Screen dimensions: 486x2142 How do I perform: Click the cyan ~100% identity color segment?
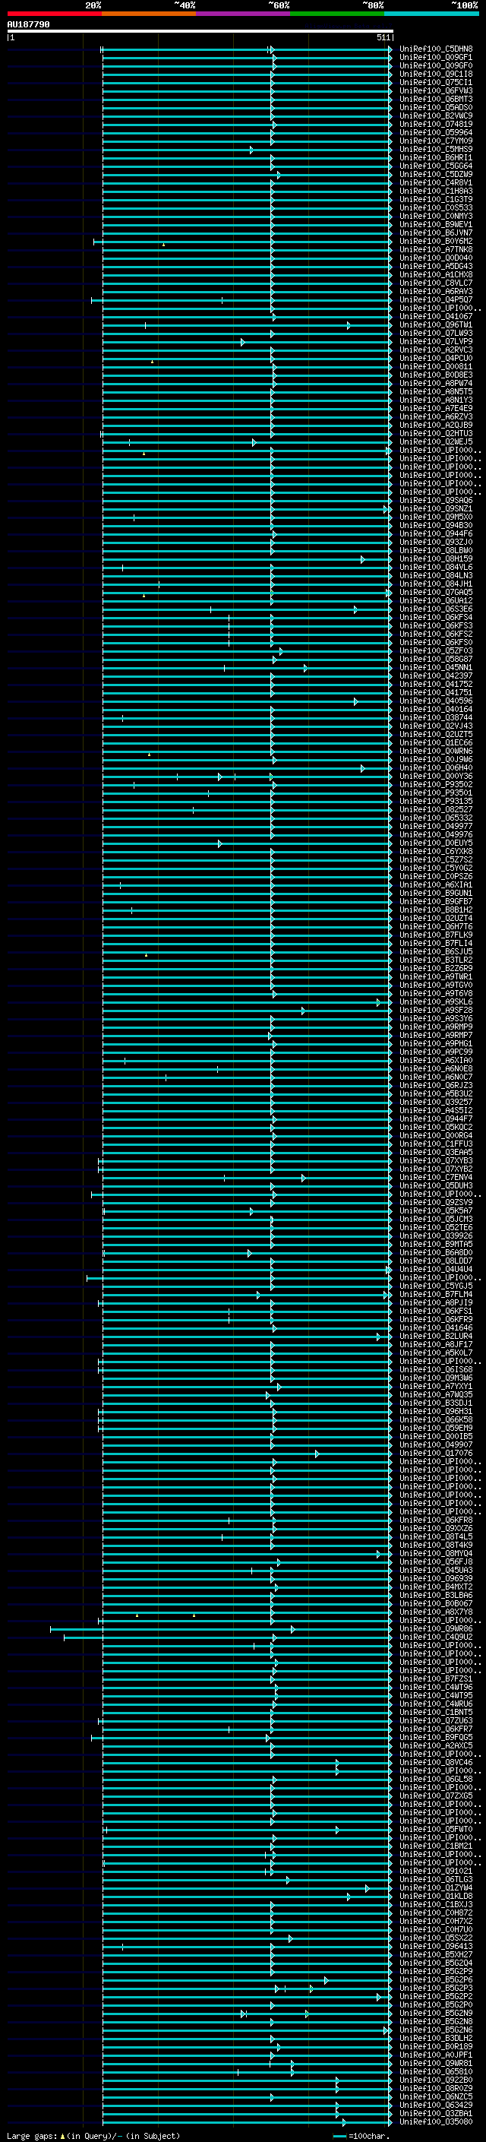click(x=431, y=14)
